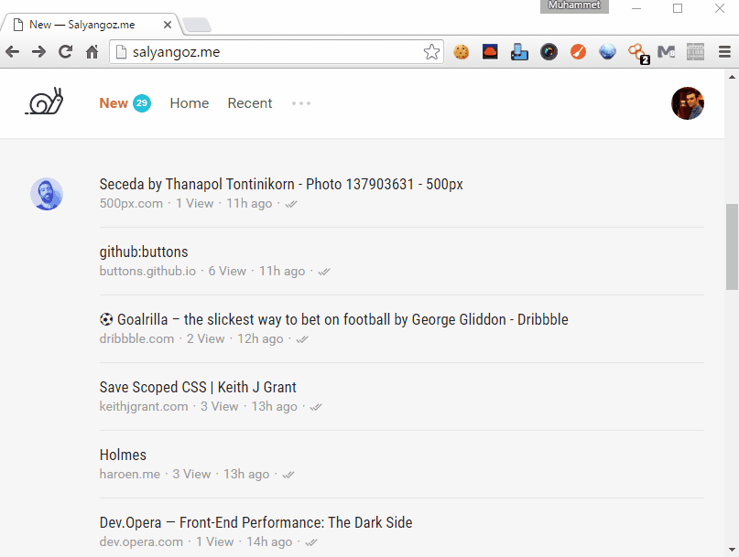Open the three-dots more navigation menu
Viewport: 739px width, 557px height.
pyautogui.click(x=301, y=103)
